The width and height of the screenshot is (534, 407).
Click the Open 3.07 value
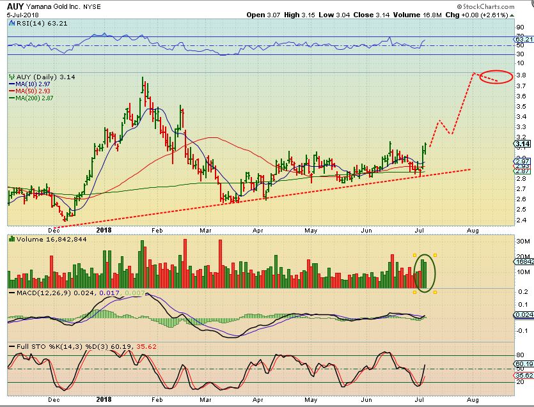coord(263,15)
